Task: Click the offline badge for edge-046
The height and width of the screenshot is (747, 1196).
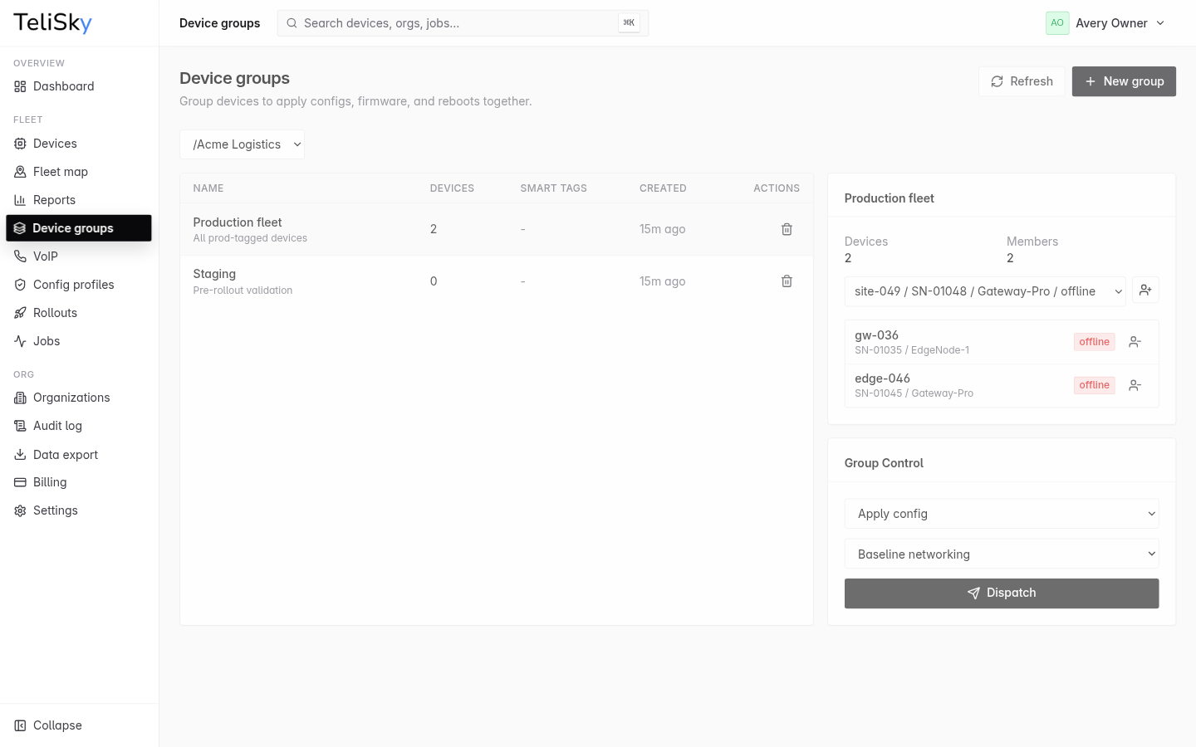Action: pos(1094,385)
